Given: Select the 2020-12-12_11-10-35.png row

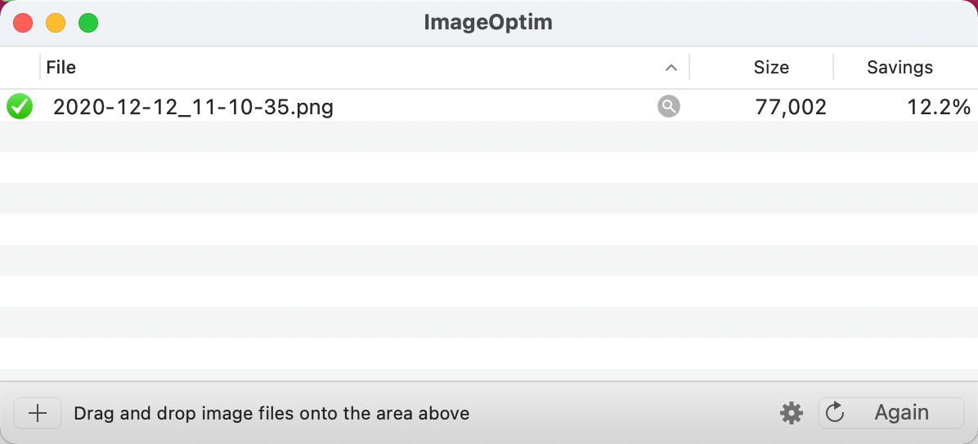Looking at the screenshot, I should click(489, 106).
